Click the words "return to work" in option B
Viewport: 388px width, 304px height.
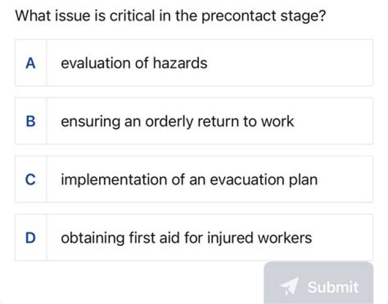click(246, 121)
